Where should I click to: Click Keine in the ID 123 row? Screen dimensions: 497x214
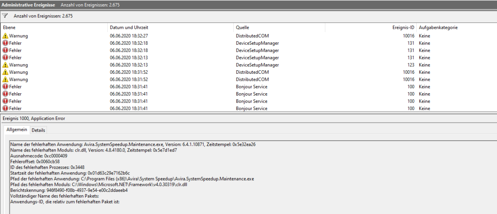[424, 65]
